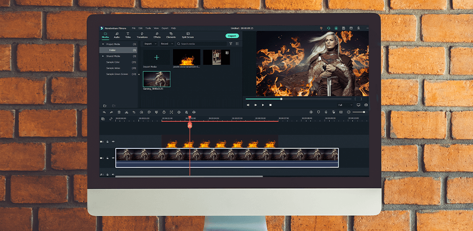Add new folder at media panel bottom
The width and height of the screenshot is (473, 231).
(x=104, y=106)
